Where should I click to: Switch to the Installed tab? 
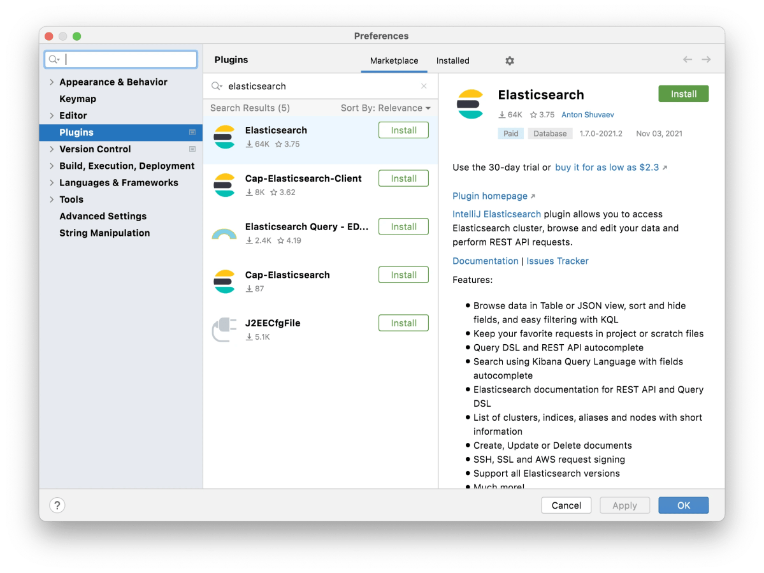(x=452, y=61)
